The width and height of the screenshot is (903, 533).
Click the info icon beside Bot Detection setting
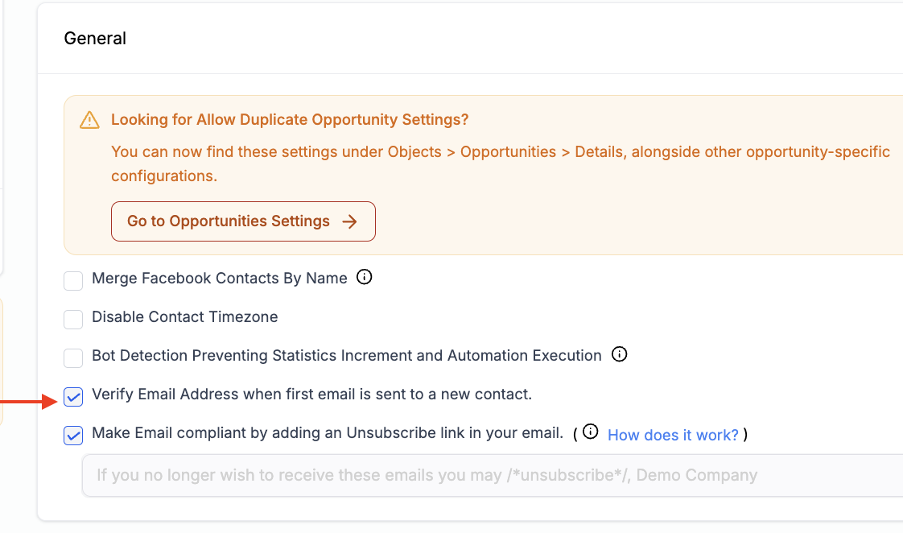coord(620,354)
